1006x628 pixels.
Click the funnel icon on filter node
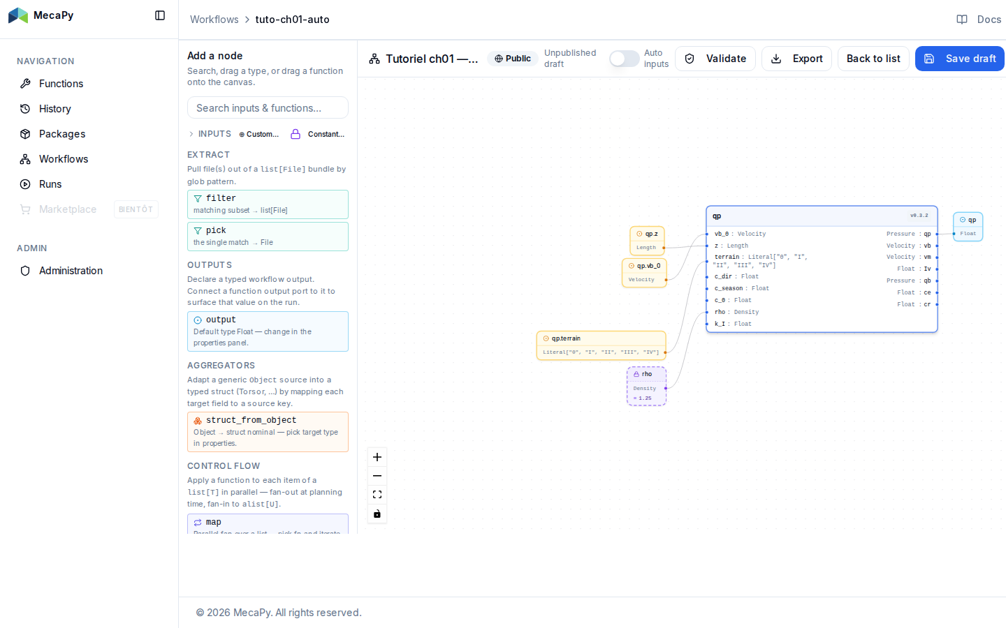pos(198,199)
